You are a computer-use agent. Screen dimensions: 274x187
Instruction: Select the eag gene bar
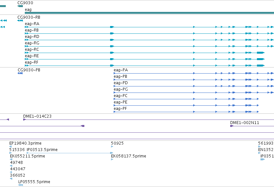[x=149, y=13]
